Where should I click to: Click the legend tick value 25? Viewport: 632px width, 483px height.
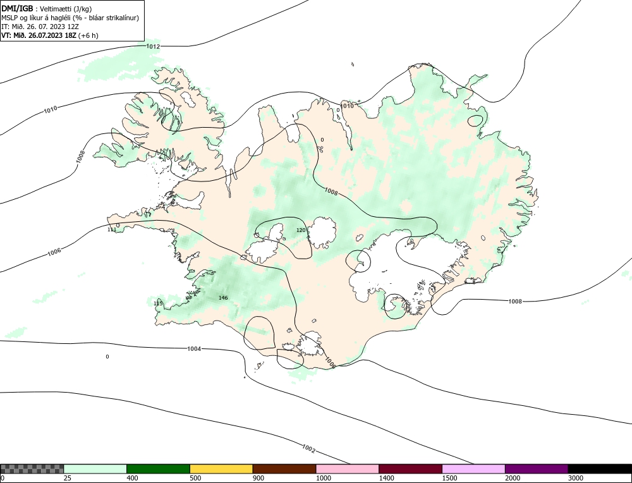point(67,478)
